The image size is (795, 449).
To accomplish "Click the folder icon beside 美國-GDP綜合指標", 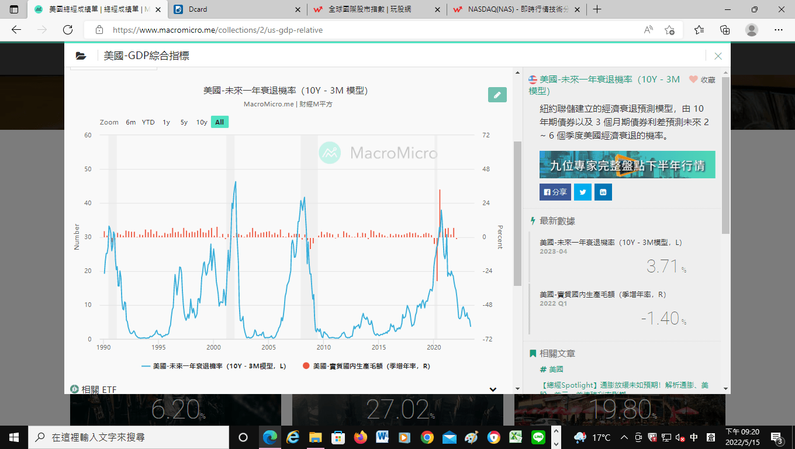I will point(81,56).
